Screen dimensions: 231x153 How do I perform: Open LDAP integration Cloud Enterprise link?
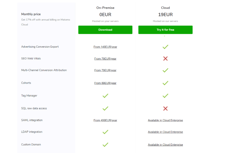165,132
